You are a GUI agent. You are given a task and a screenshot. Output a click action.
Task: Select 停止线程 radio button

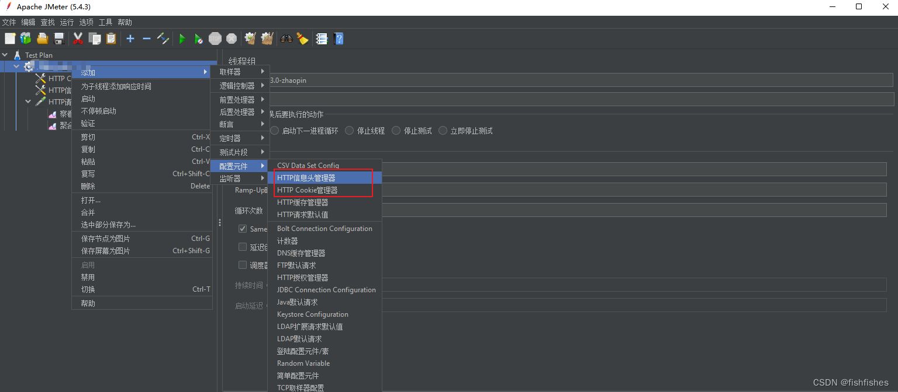[350, 131]
